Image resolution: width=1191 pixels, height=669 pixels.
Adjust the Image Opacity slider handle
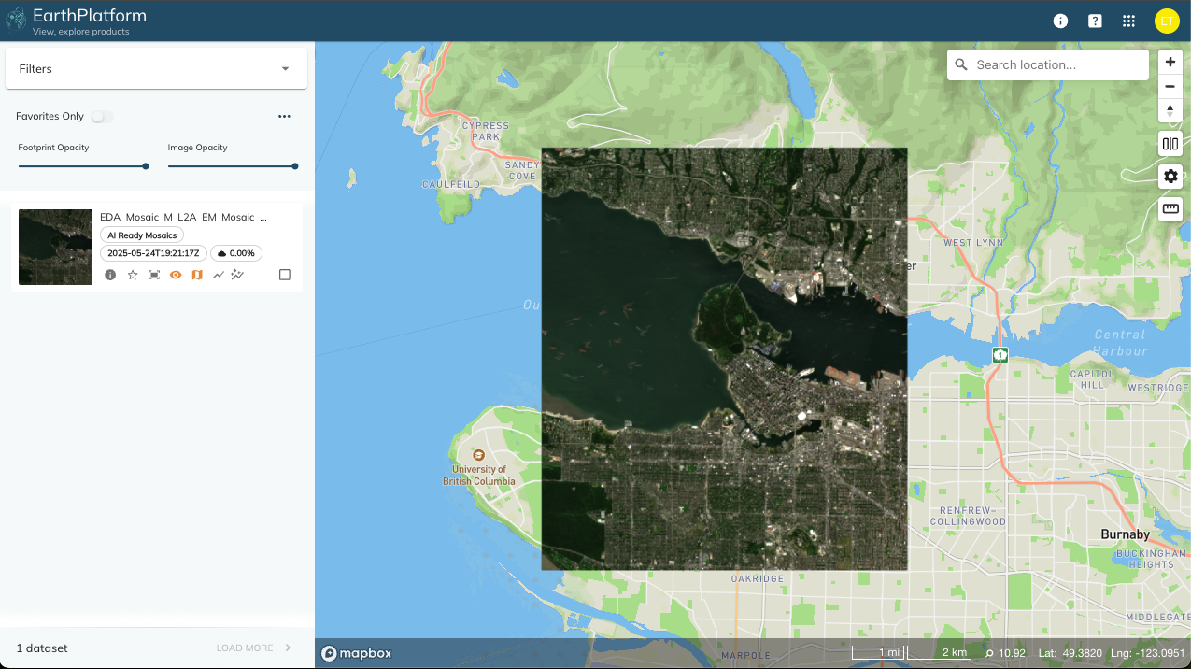295,166
